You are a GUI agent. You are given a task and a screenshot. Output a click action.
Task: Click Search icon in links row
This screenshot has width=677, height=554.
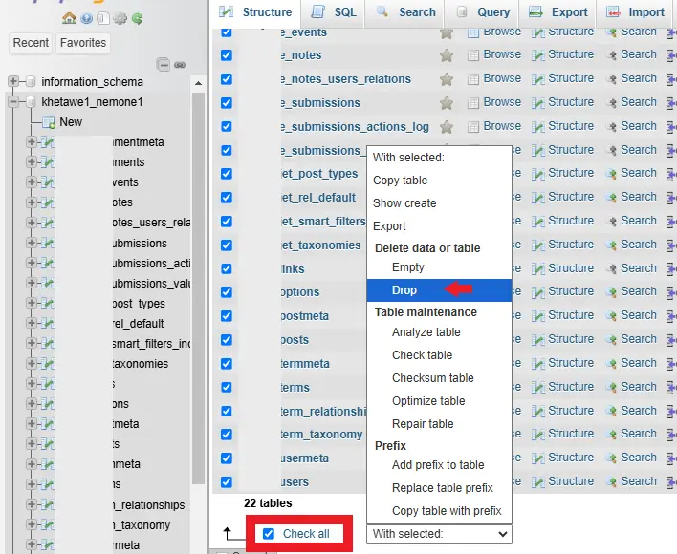point(611,268)
